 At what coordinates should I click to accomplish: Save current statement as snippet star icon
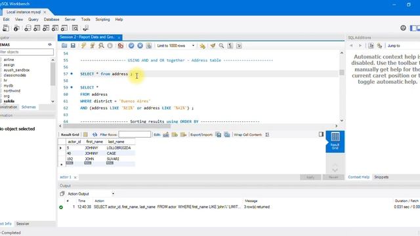click(x=203, y=46)
